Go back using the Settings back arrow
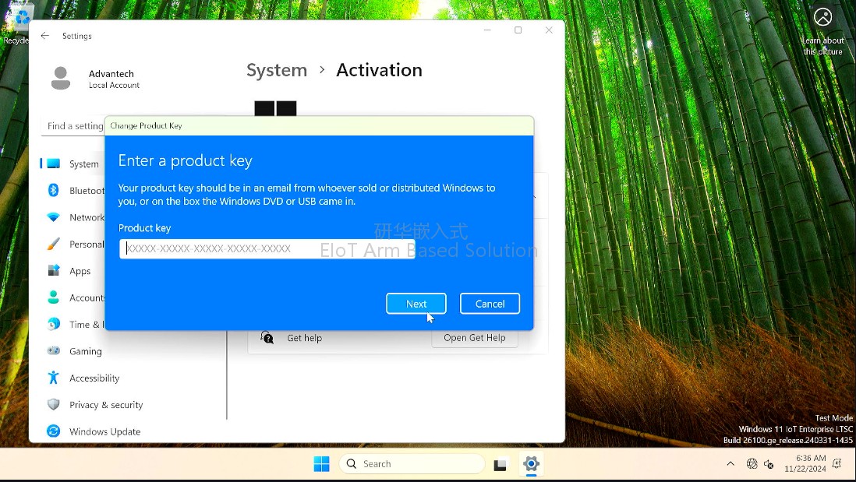This screenshot has width=856, height=482. 44,36
